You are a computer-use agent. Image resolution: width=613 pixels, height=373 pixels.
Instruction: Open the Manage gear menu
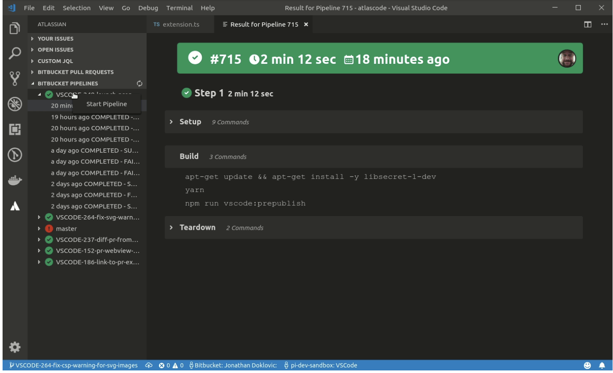coord(15,347)
